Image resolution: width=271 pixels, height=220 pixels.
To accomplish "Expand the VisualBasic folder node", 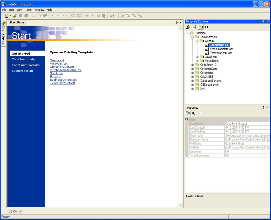I will tap(197, 61).
